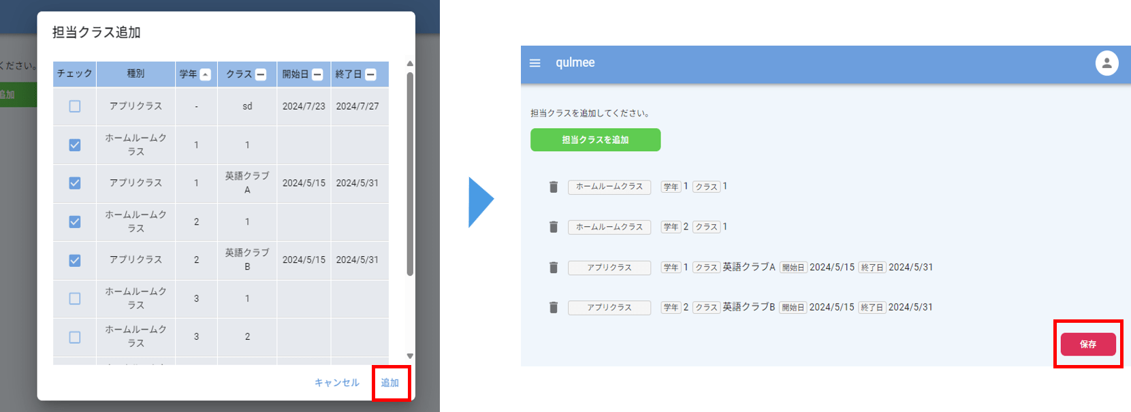
Task: Delete the 英語クラブB assigned class entry
Action: 554,307
